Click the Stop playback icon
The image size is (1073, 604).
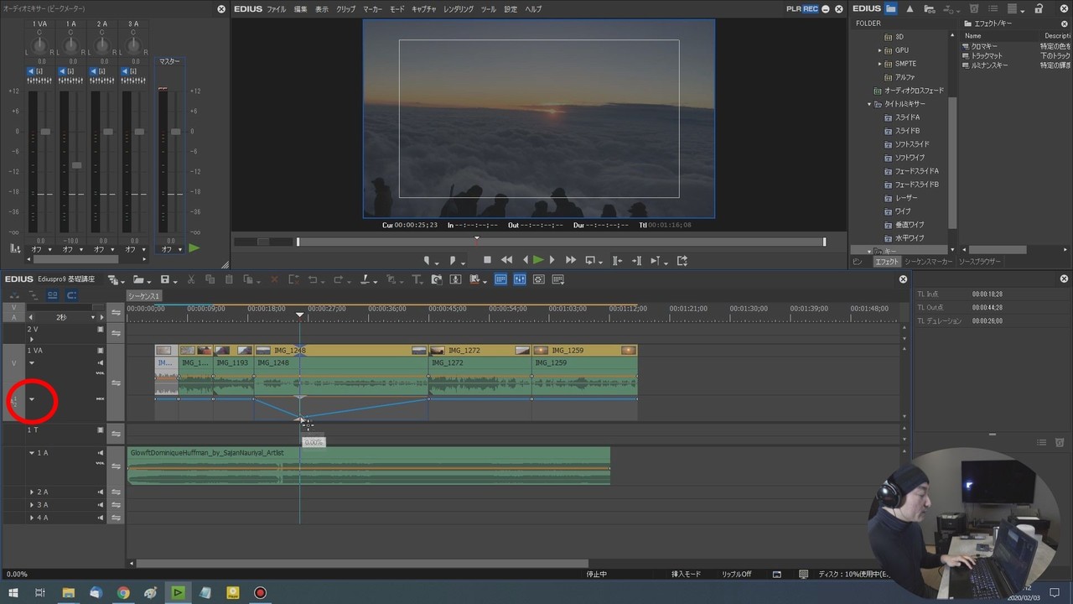click(487, 260)
